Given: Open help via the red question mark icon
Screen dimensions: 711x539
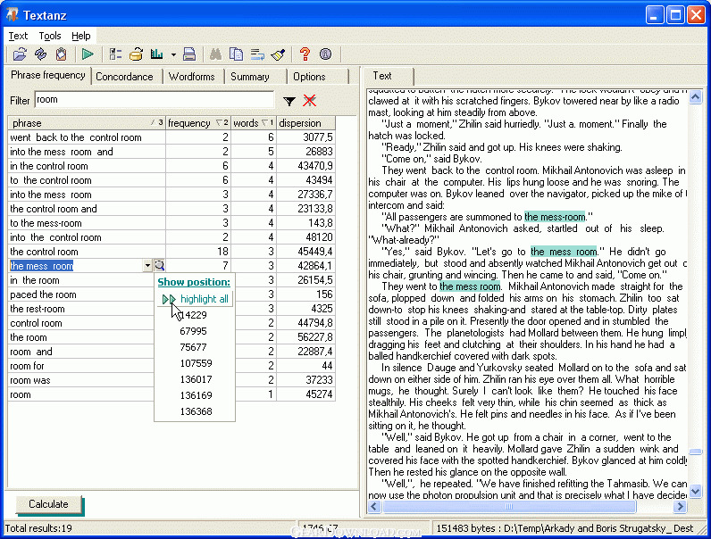Looking at the screenshot, I should coord(305,54).
